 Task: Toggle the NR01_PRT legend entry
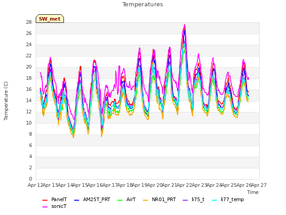(x=160, y=199)
